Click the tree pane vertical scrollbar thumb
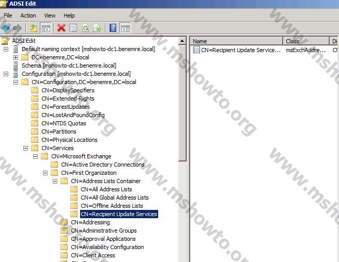339x262 pixels. (x=182, y=103)
